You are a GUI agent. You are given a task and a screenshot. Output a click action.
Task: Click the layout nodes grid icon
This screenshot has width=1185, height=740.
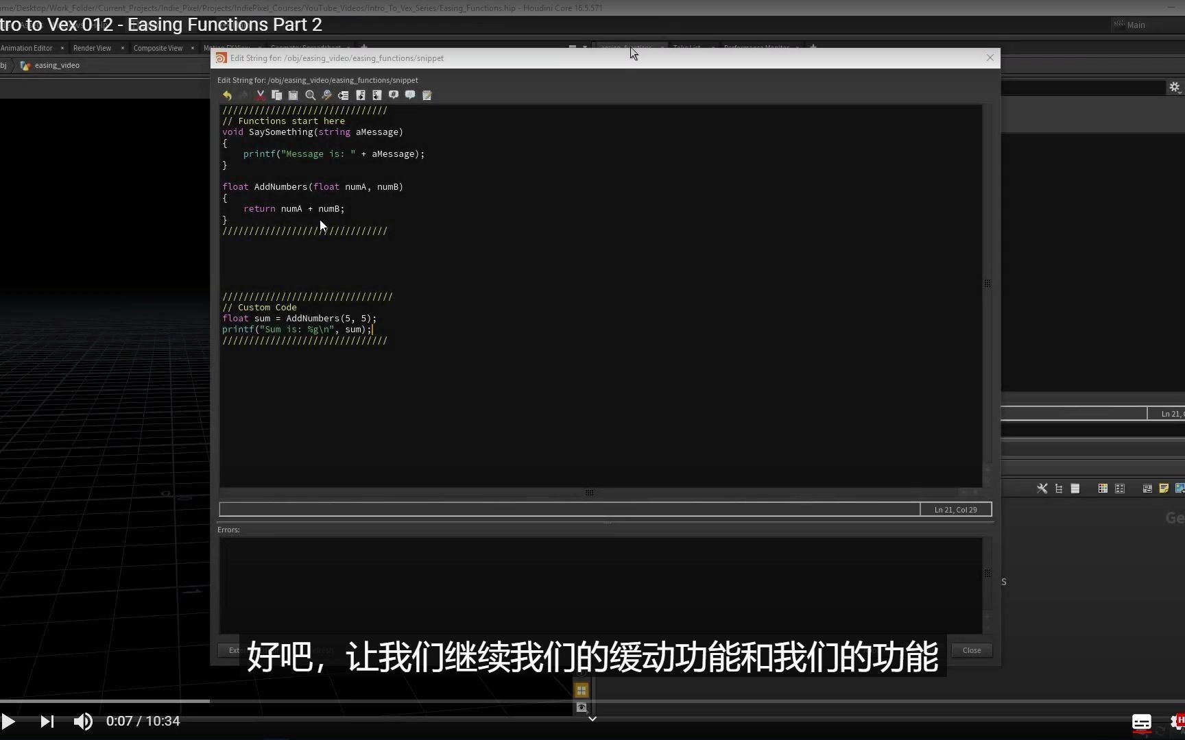pos(1120,489)
